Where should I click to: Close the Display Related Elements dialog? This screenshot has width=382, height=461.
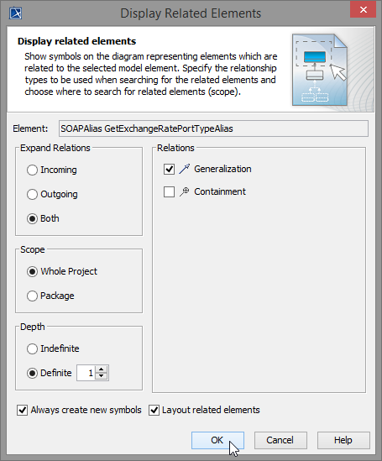(x=364, y=10)
